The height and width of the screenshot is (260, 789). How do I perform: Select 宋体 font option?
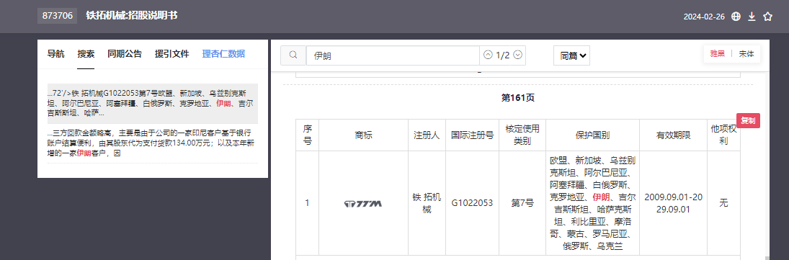[746, 54]
